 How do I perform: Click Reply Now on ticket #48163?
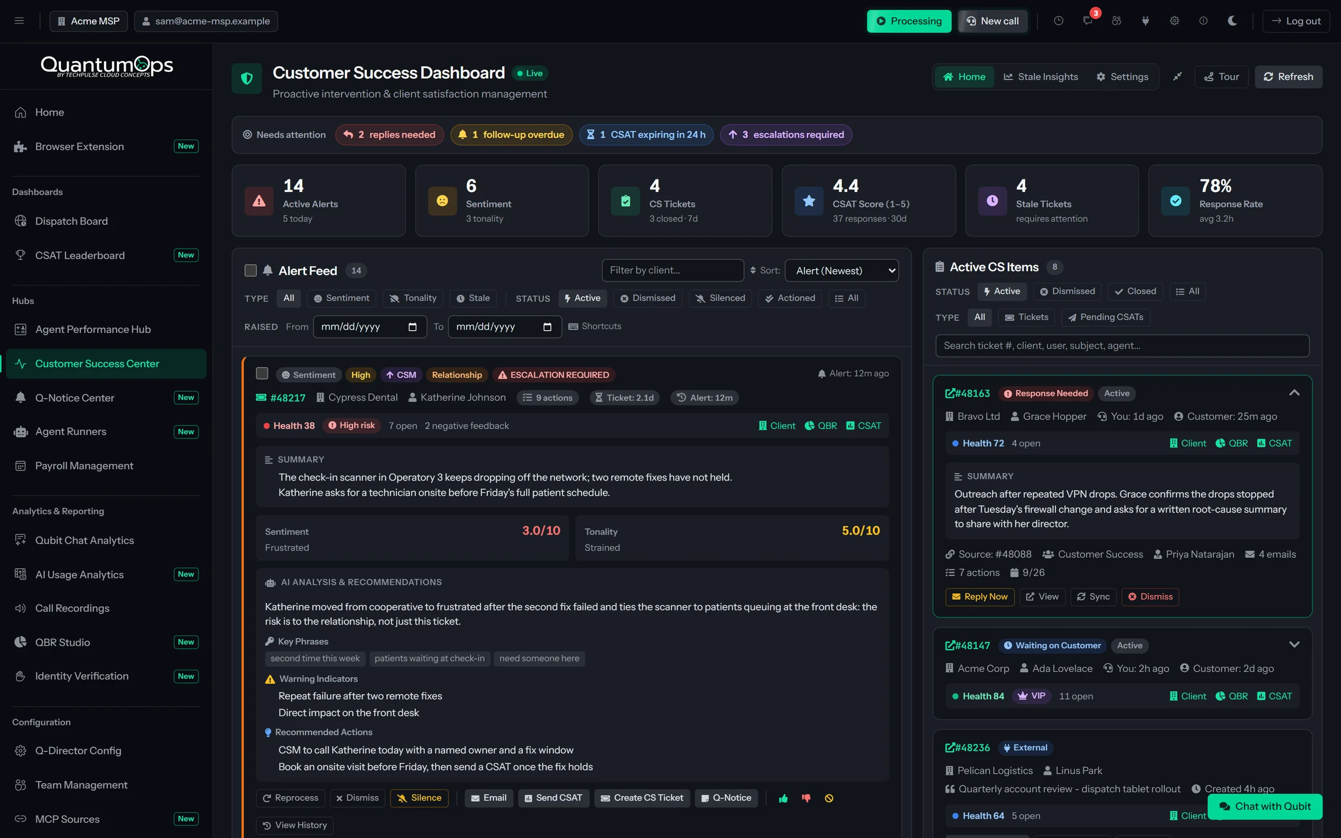pos(979,597)
